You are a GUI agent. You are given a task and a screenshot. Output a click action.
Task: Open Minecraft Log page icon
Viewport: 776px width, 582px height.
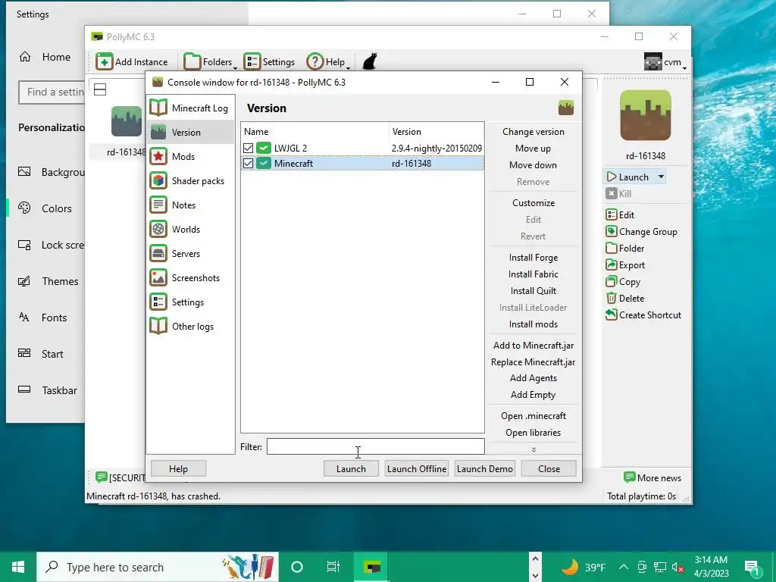point(158,108)
